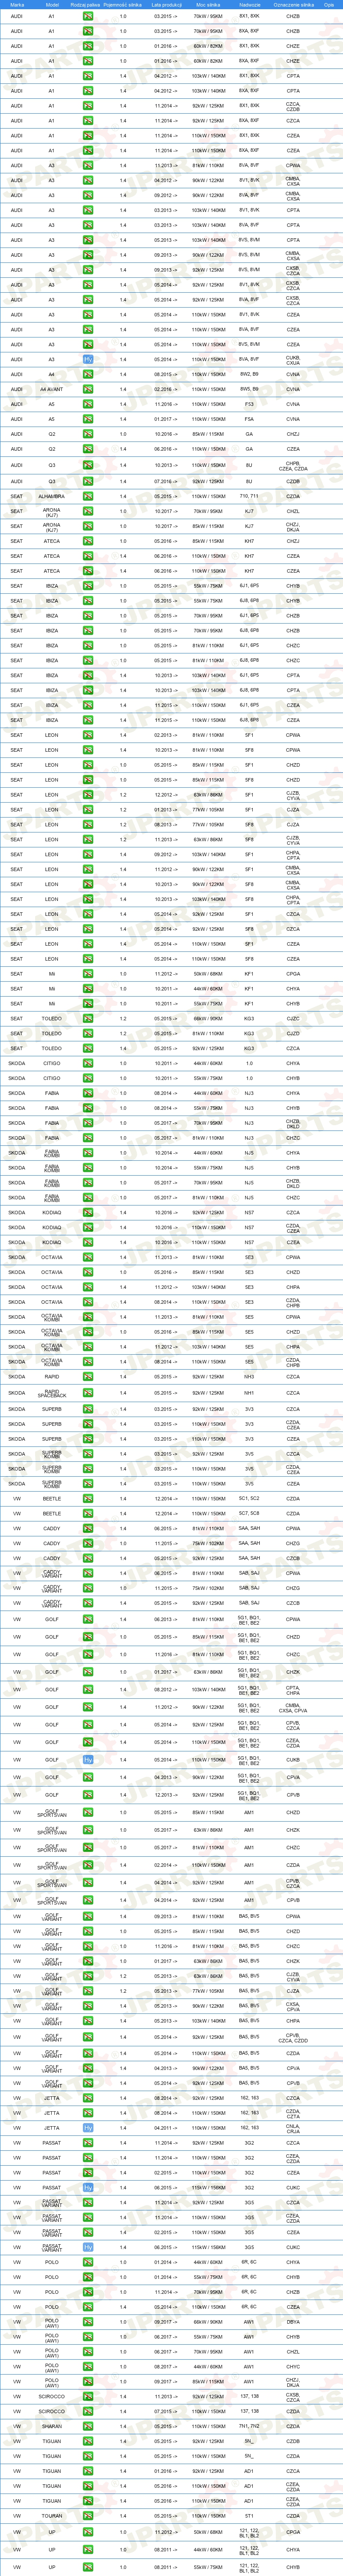Click the petrol icon in the Skoda Citigo 55kW row

(88, 1078)
